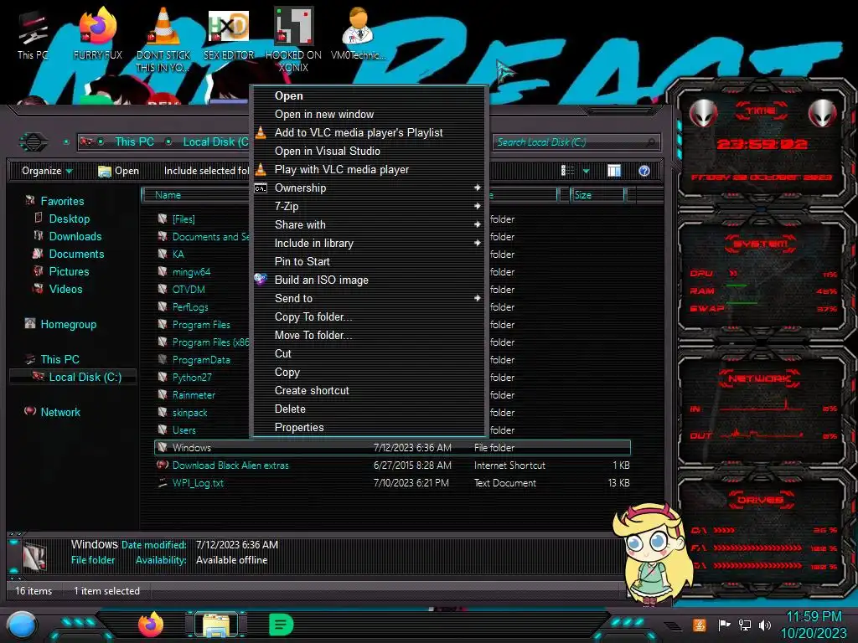Screen dimensions: 858x643
Task: Expand the Include in library submenu
Action: click(x=370, y=244)
